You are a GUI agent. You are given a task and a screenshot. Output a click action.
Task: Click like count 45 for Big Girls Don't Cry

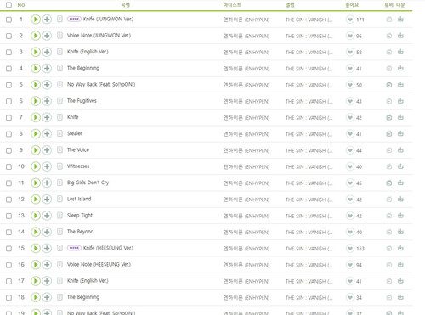pos(359,183)
